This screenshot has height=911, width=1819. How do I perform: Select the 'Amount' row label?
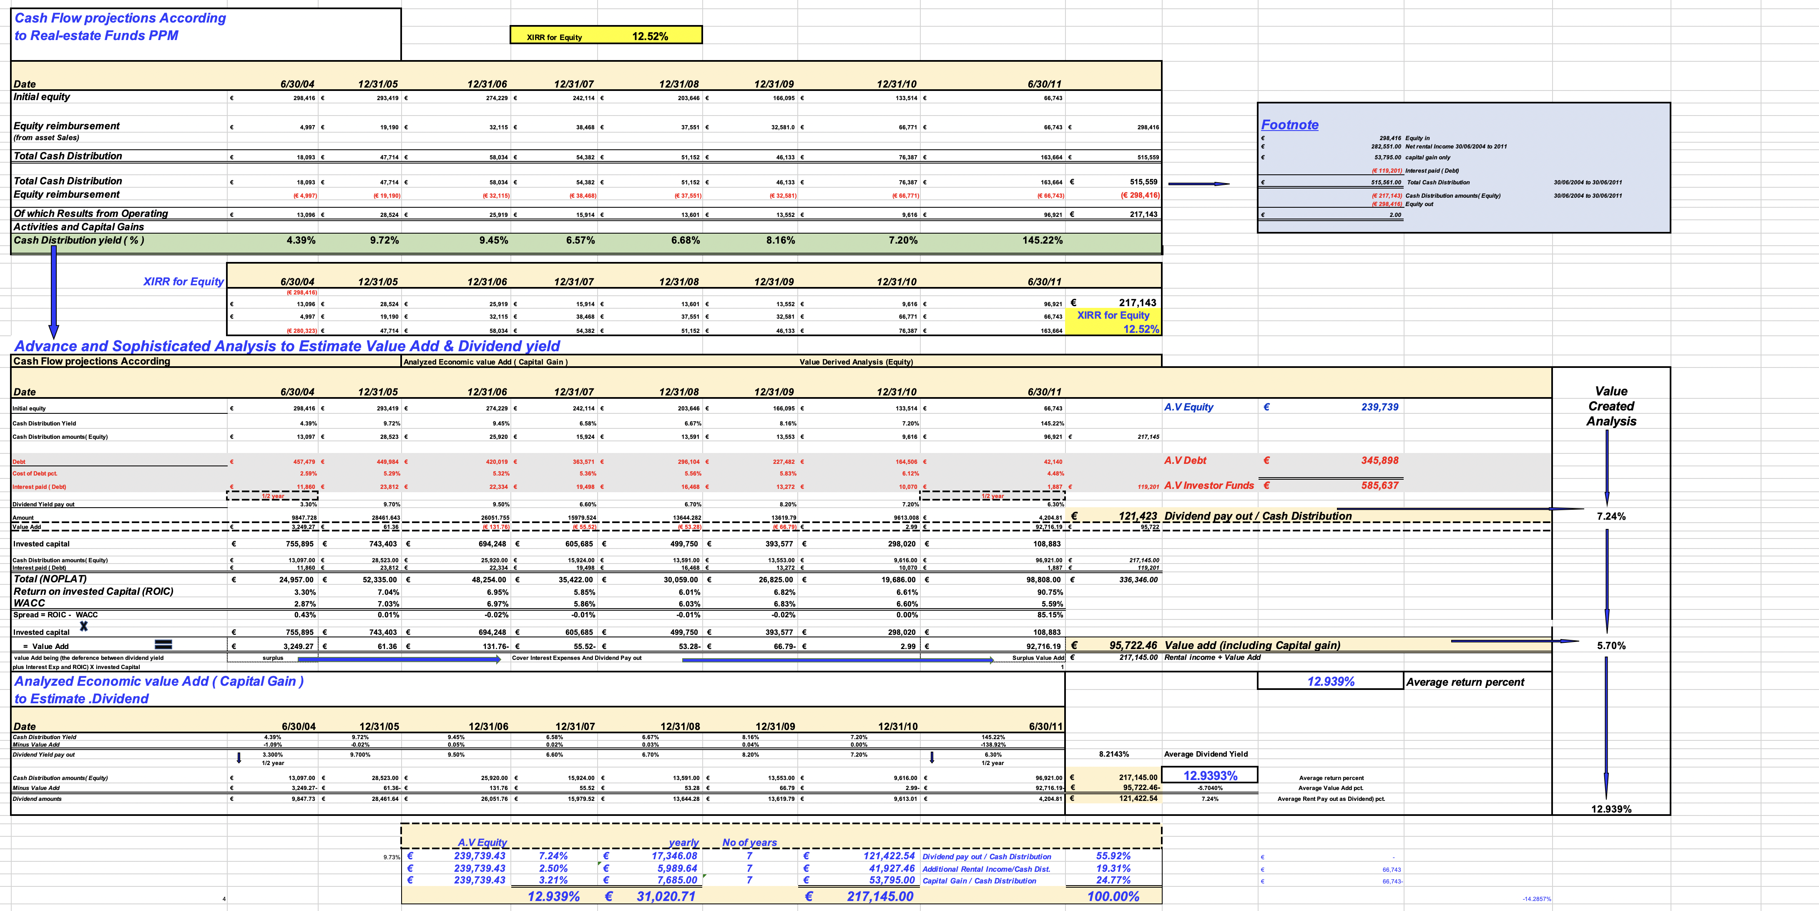point(23,518)
